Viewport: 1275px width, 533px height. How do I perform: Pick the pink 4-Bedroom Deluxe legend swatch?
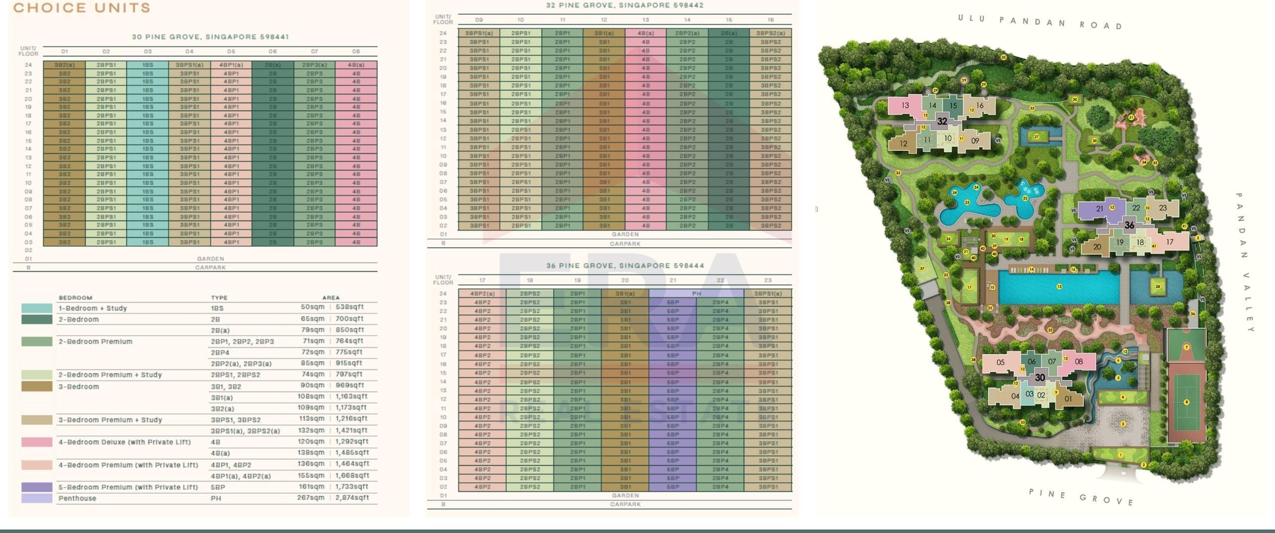(x=36, y=442)
